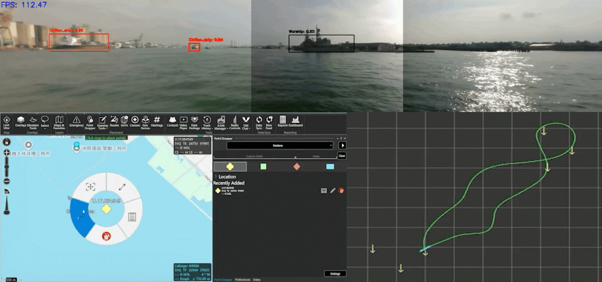Open the GoTo tool
The height and width of the screenshot is (282, 602).
tap(125, 121)
